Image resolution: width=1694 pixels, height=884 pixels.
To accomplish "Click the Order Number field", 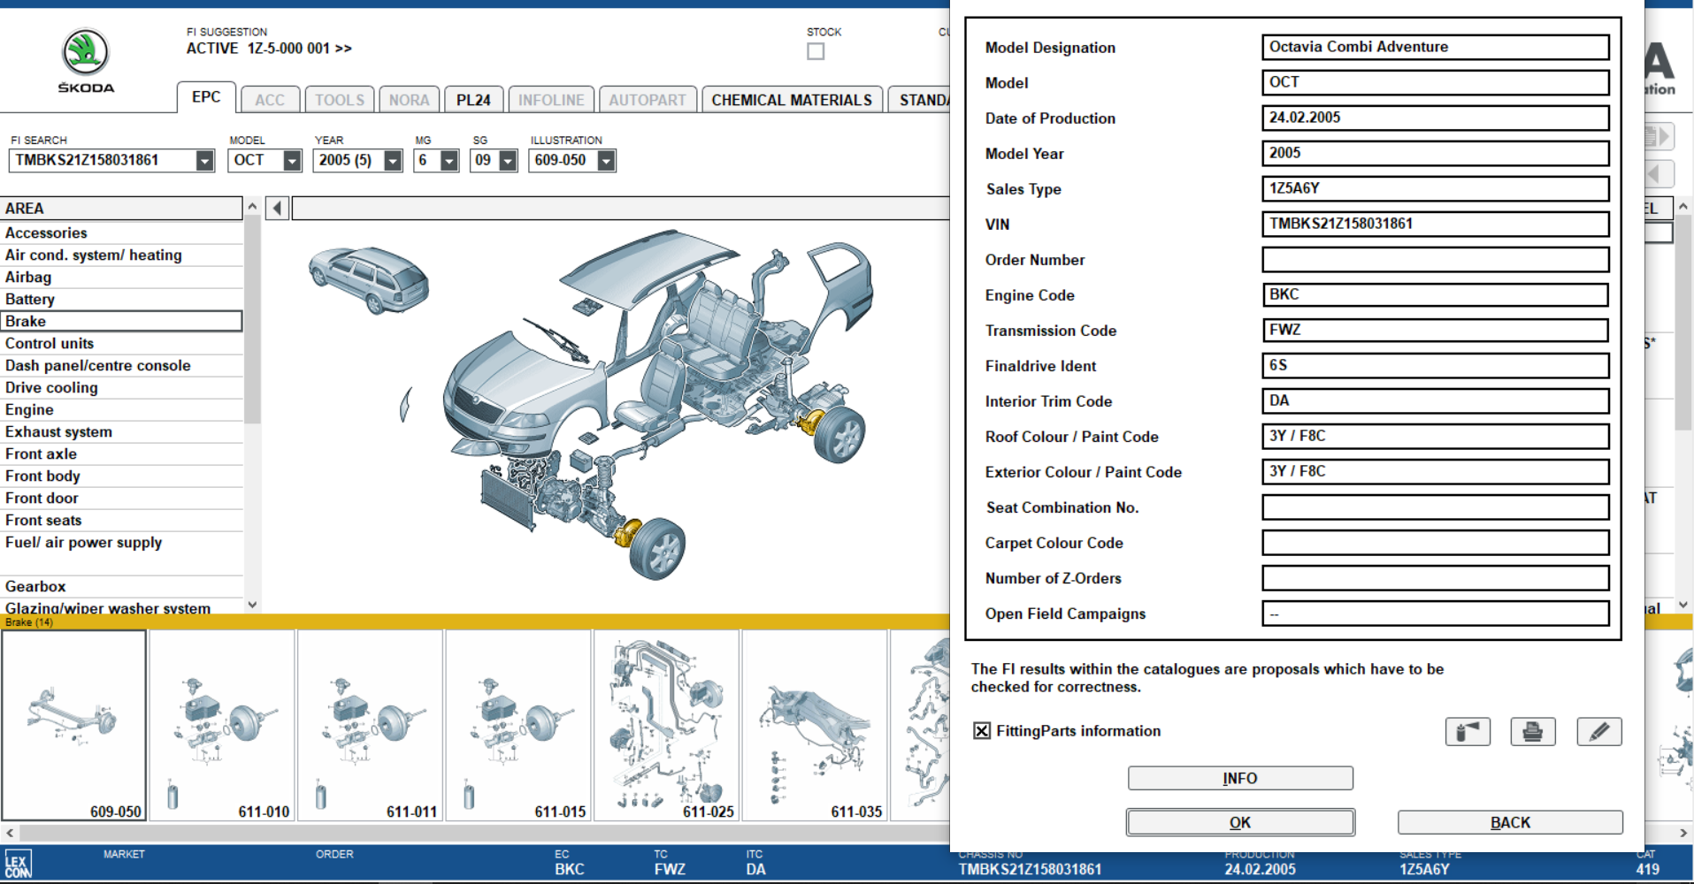I will [1435, 260].
